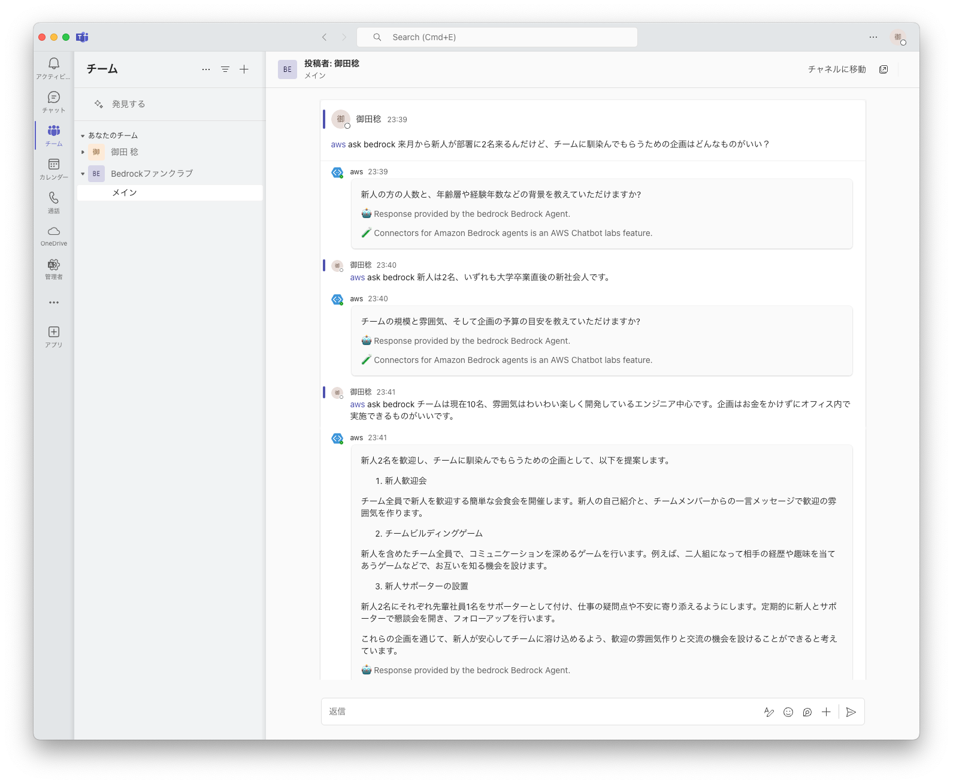Click the 新人歓迎会 list item text
Screen dimensions: 953x784
pyautogui.click(x=406, y=481)
